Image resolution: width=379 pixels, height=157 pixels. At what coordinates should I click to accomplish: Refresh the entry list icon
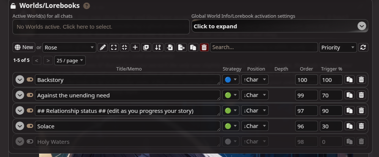point(363,48)
